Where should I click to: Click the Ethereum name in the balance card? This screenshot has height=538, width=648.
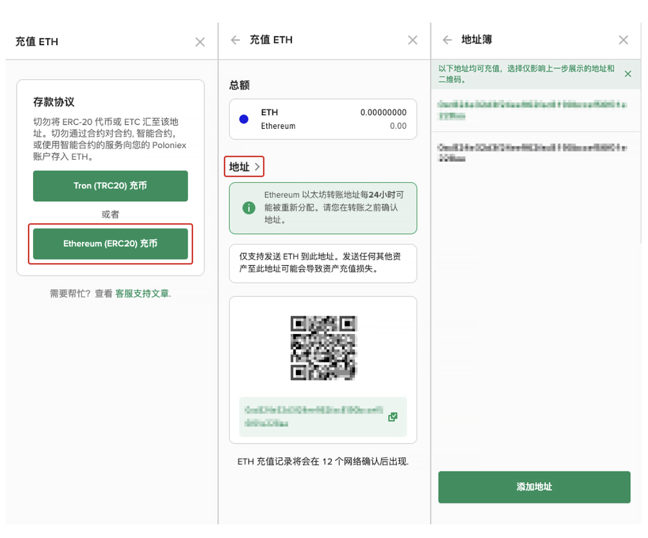pos(278,126)
